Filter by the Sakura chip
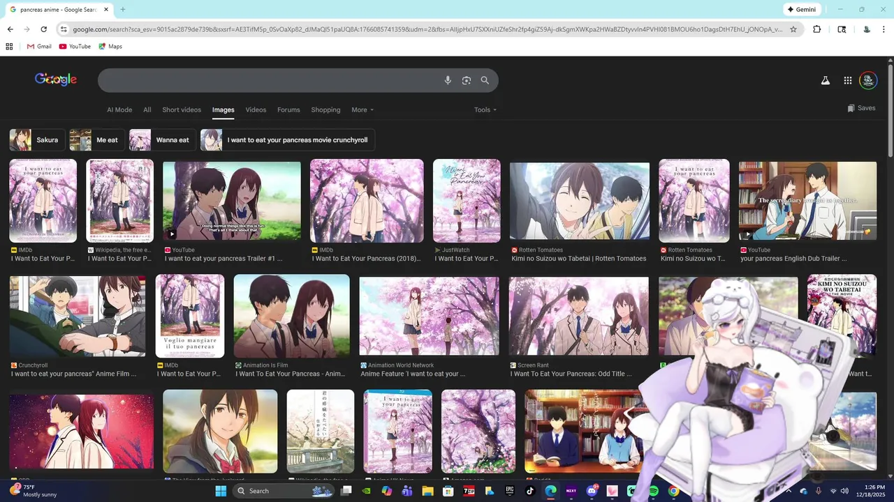 point(38,140)
